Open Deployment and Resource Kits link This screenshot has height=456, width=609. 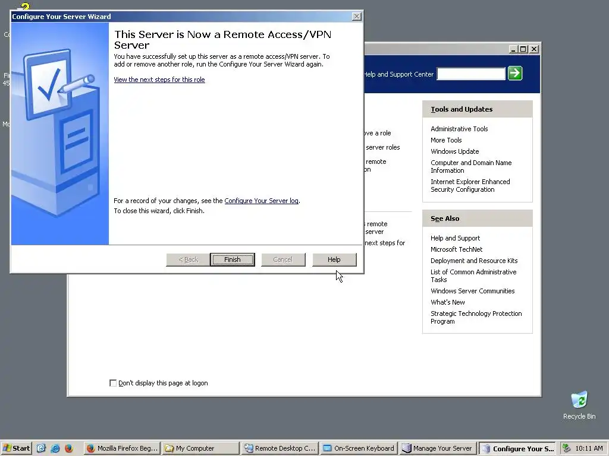point(474,261)
